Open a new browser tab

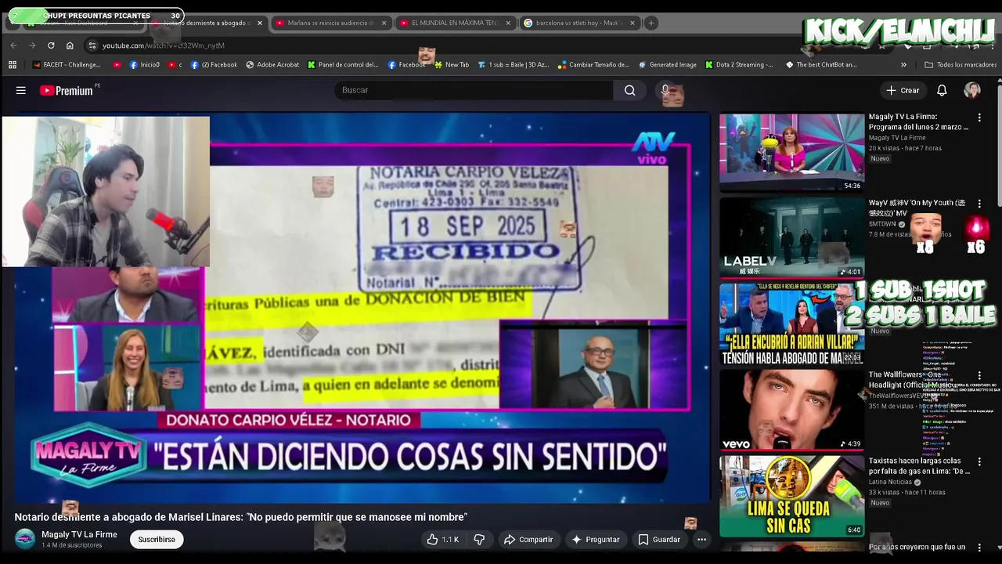pos(651,23)
